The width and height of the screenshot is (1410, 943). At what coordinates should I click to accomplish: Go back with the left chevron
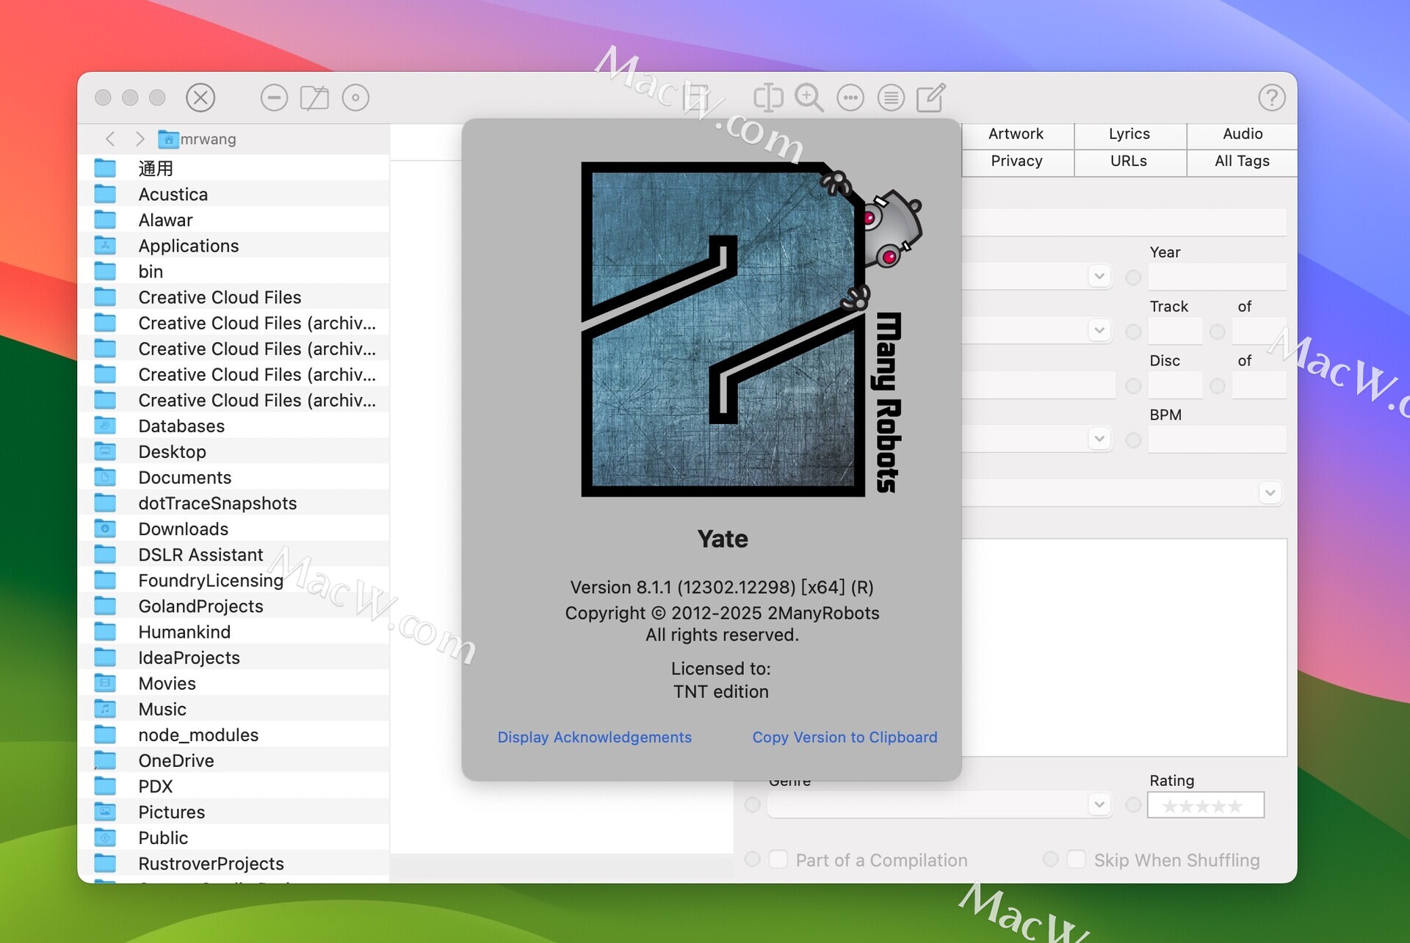[111, 139]
